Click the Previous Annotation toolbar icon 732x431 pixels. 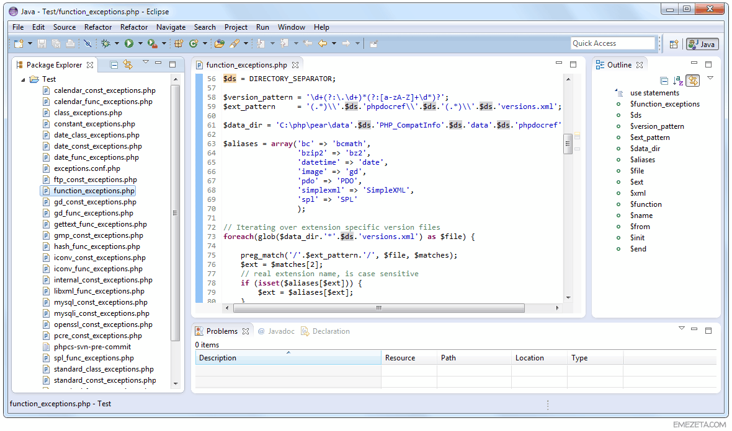[284, 44]
